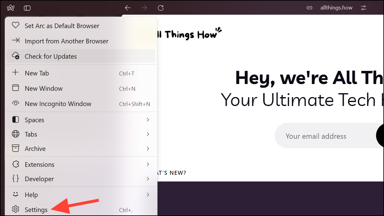Click the Ctrl+N shortcut label

coord(127,89)
